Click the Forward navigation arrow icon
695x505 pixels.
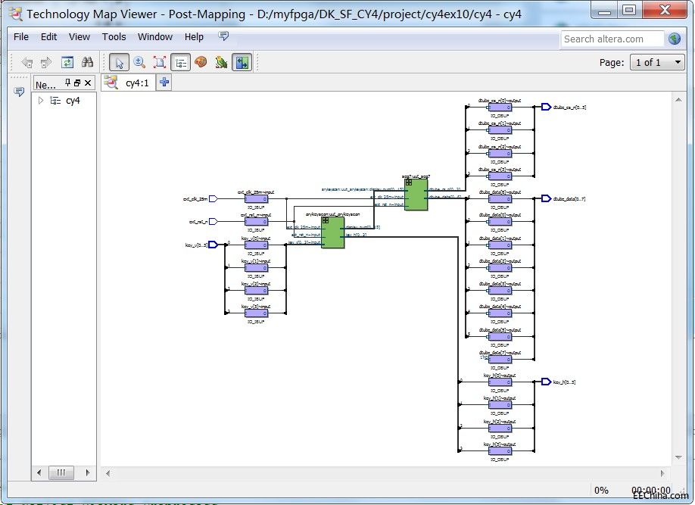[46, 63]
